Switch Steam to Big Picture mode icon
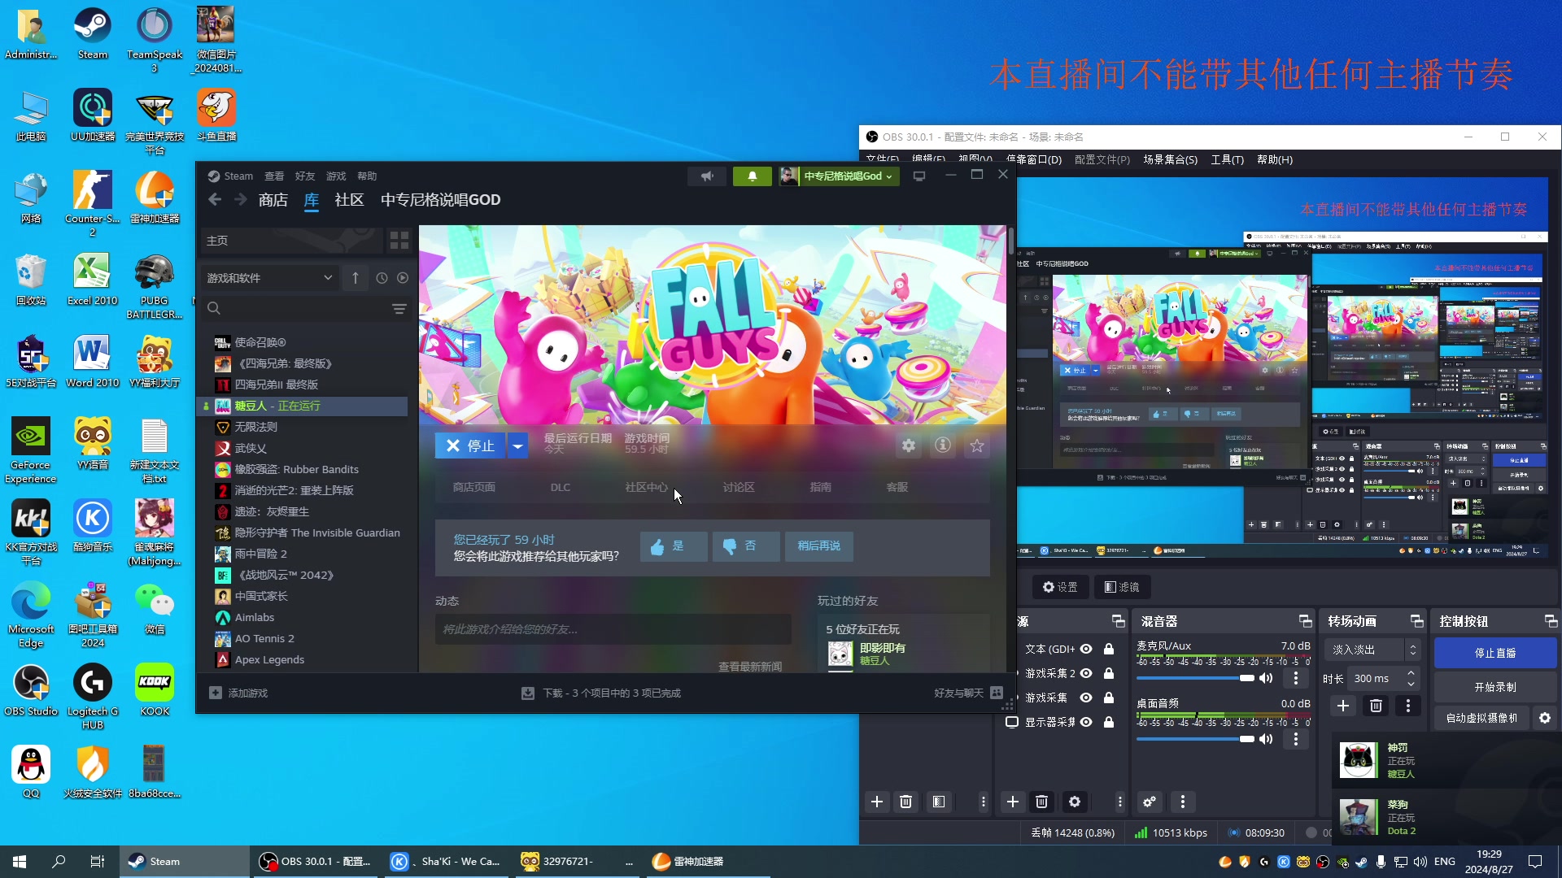 [x=919, y=176]
